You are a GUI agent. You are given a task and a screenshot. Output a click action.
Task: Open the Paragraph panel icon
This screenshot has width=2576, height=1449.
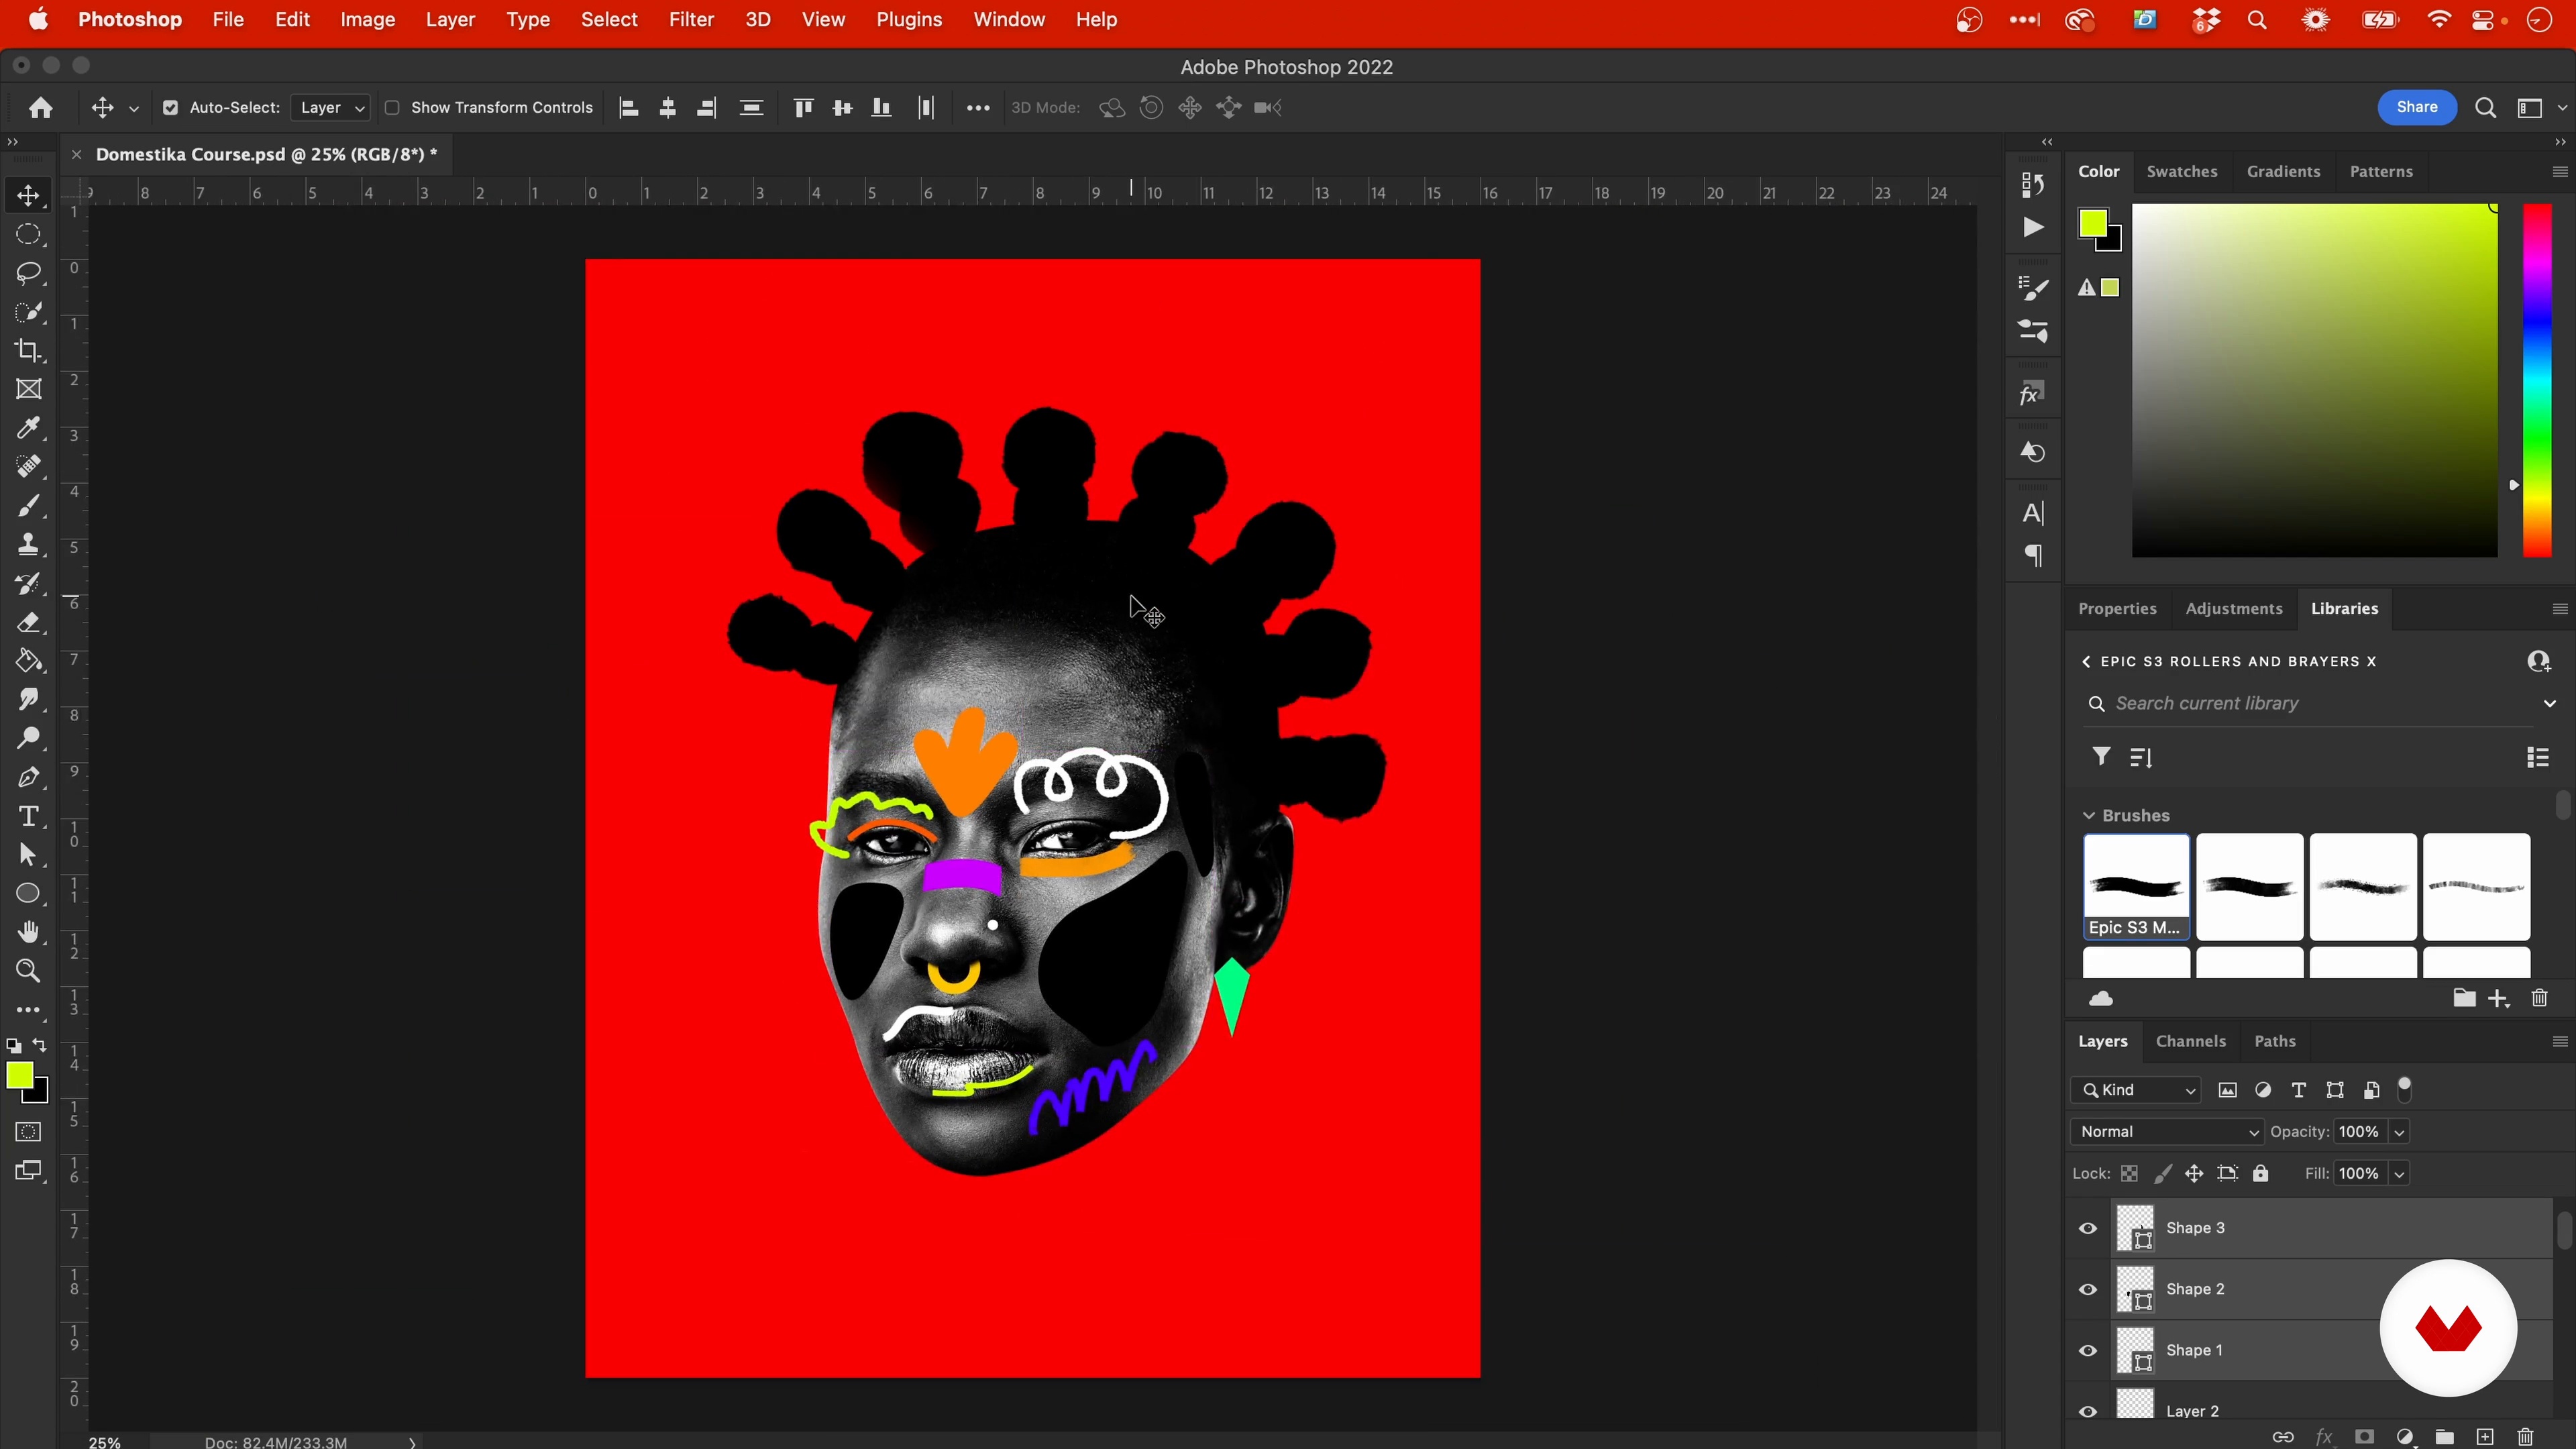[2033, 555]
